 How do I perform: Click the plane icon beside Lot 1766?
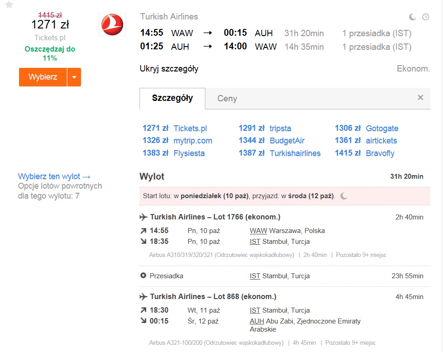click(x=143, y=217)
